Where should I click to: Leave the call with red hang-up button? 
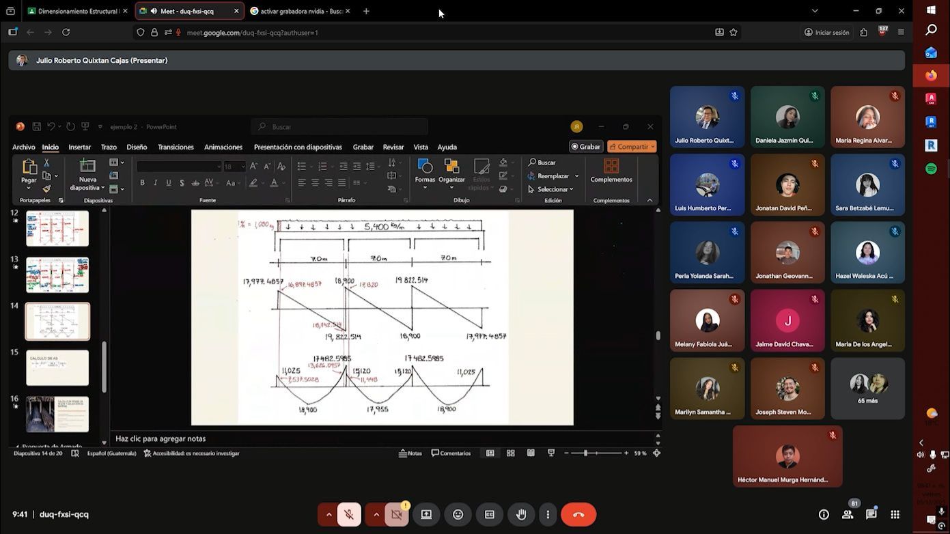click(578, 514)
